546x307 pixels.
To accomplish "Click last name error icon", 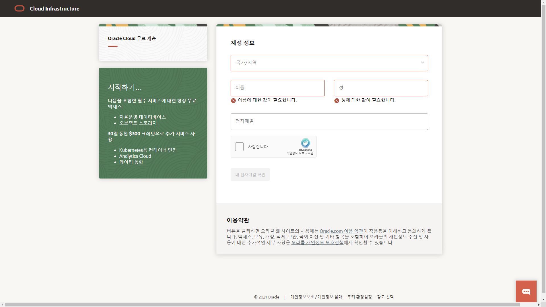I will click(x=337, y=101).
